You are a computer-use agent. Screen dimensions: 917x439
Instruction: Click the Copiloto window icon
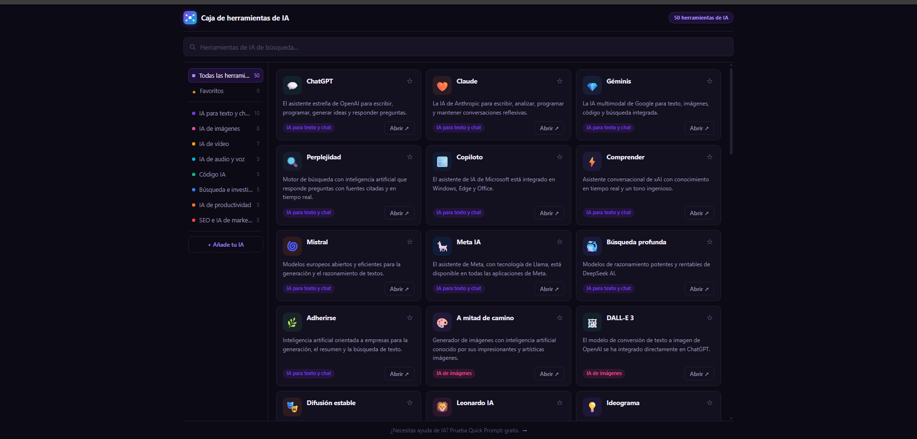[x=442, y=161]
